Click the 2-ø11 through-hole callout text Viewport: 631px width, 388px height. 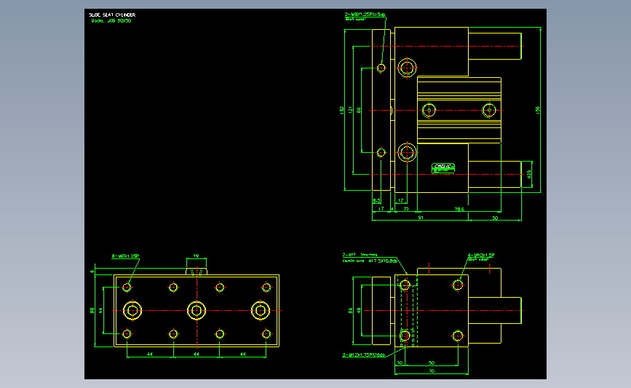(360, 255)
